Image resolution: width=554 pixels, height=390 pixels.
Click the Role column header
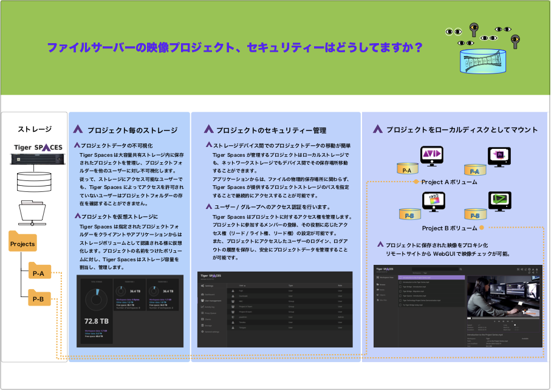point(340,286)
